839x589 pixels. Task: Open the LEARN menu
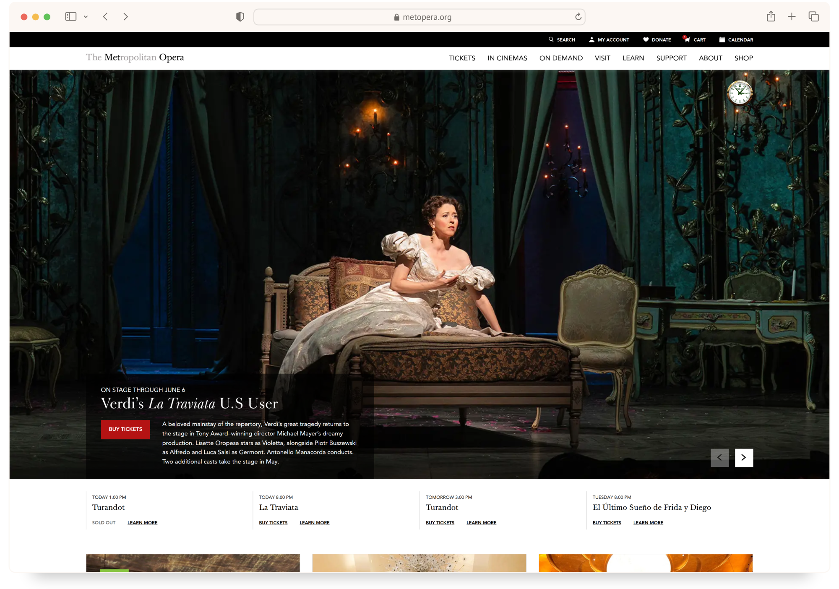coord(633,58)
